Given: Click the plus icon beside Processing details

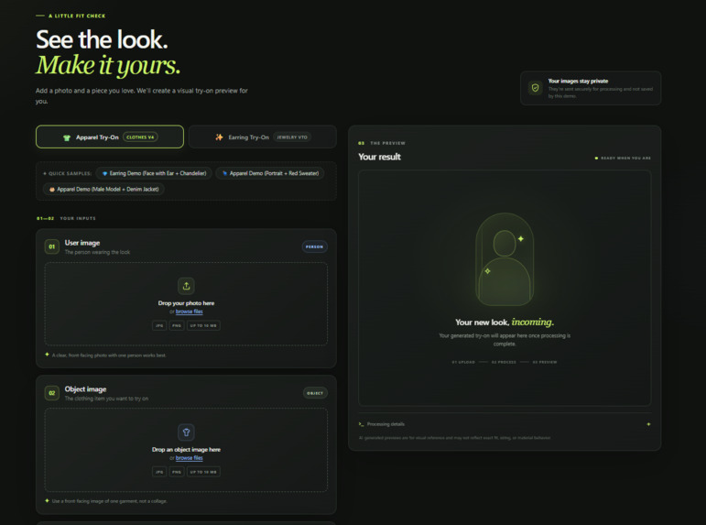Looking at the screenshot, I should click(648, 424).
